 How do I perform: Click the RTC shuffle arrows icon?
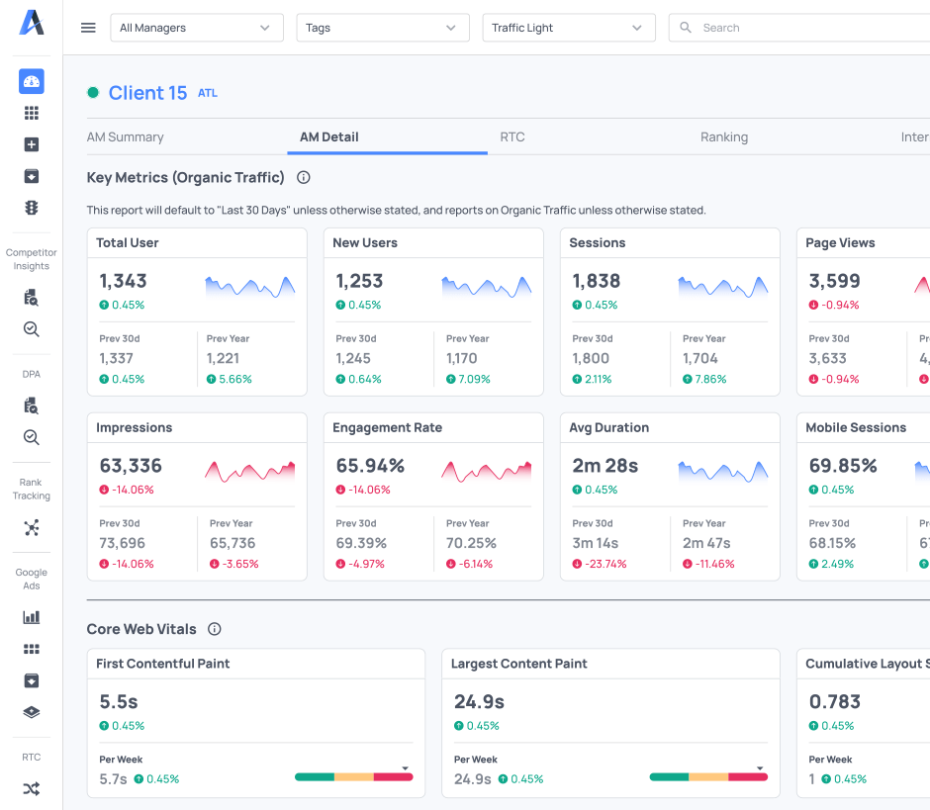[31, 788]
